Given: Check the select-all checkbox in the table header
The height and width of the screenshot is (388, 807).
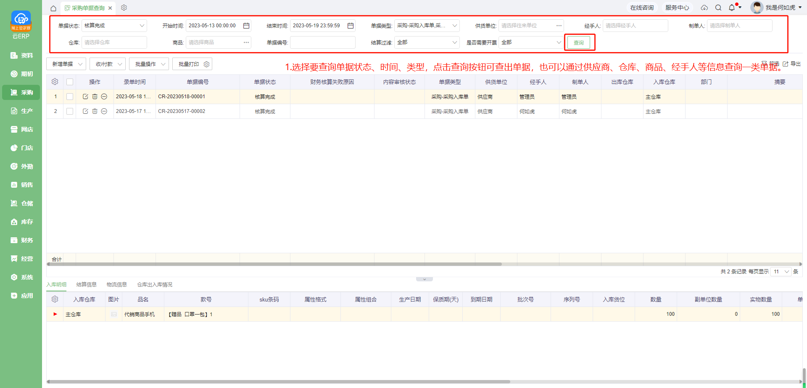Looking at the screenshot, I should point(70,82).
